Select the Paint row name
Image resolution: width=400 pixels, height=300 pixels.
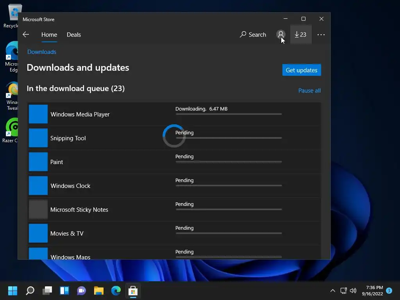point(56,162)
